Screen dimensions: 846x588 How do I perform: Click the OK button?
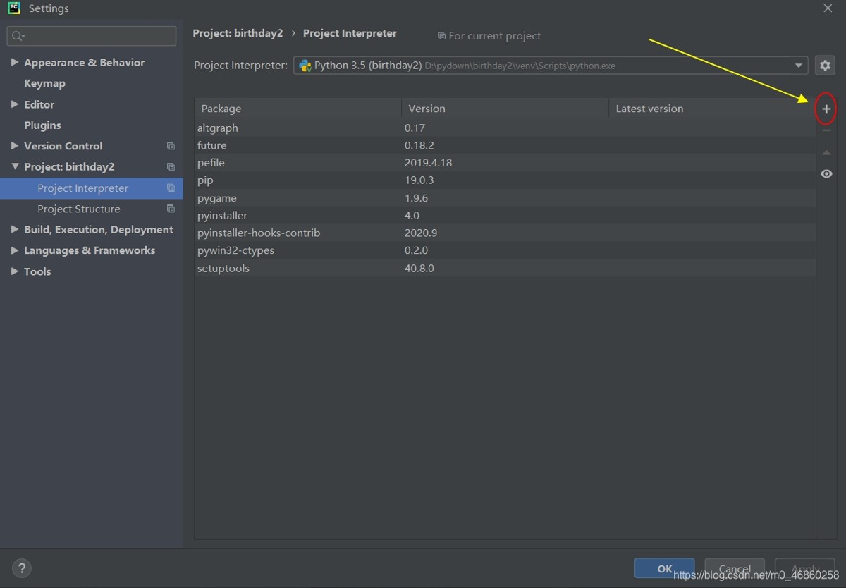click(664, 568)
